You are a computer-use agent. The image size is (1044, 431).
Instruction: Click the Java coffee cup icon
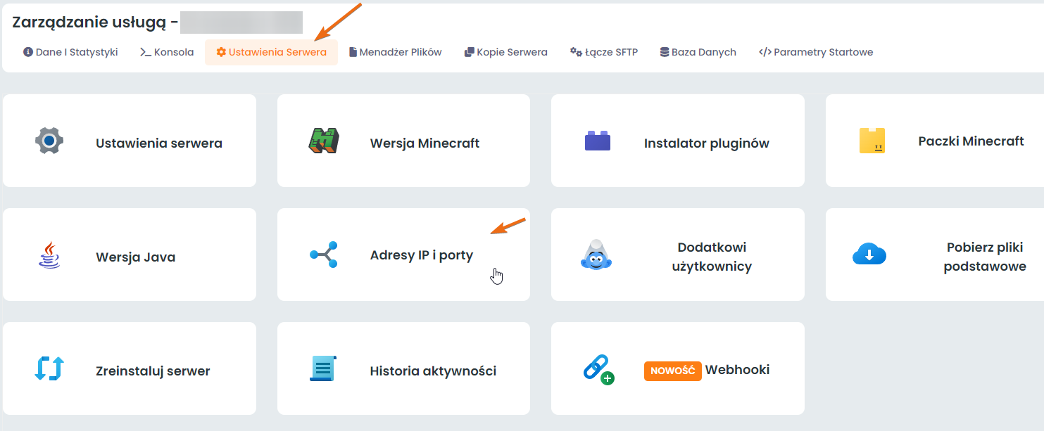(49, 255)
